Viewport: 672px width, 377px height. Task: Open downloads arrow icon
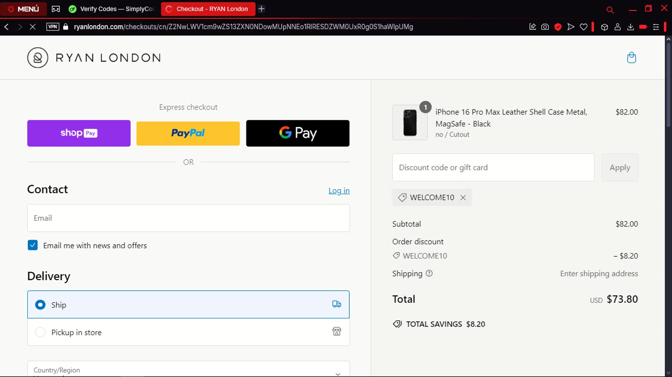(630, 27)
